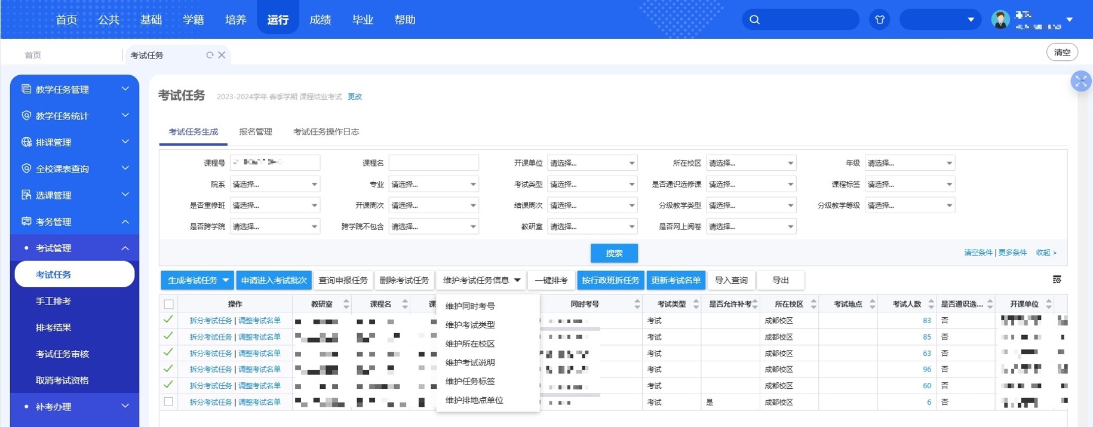Toggle fullscreen with the expand arrows icon
Screen dimensions: 1093x427
coord(1081,81)
